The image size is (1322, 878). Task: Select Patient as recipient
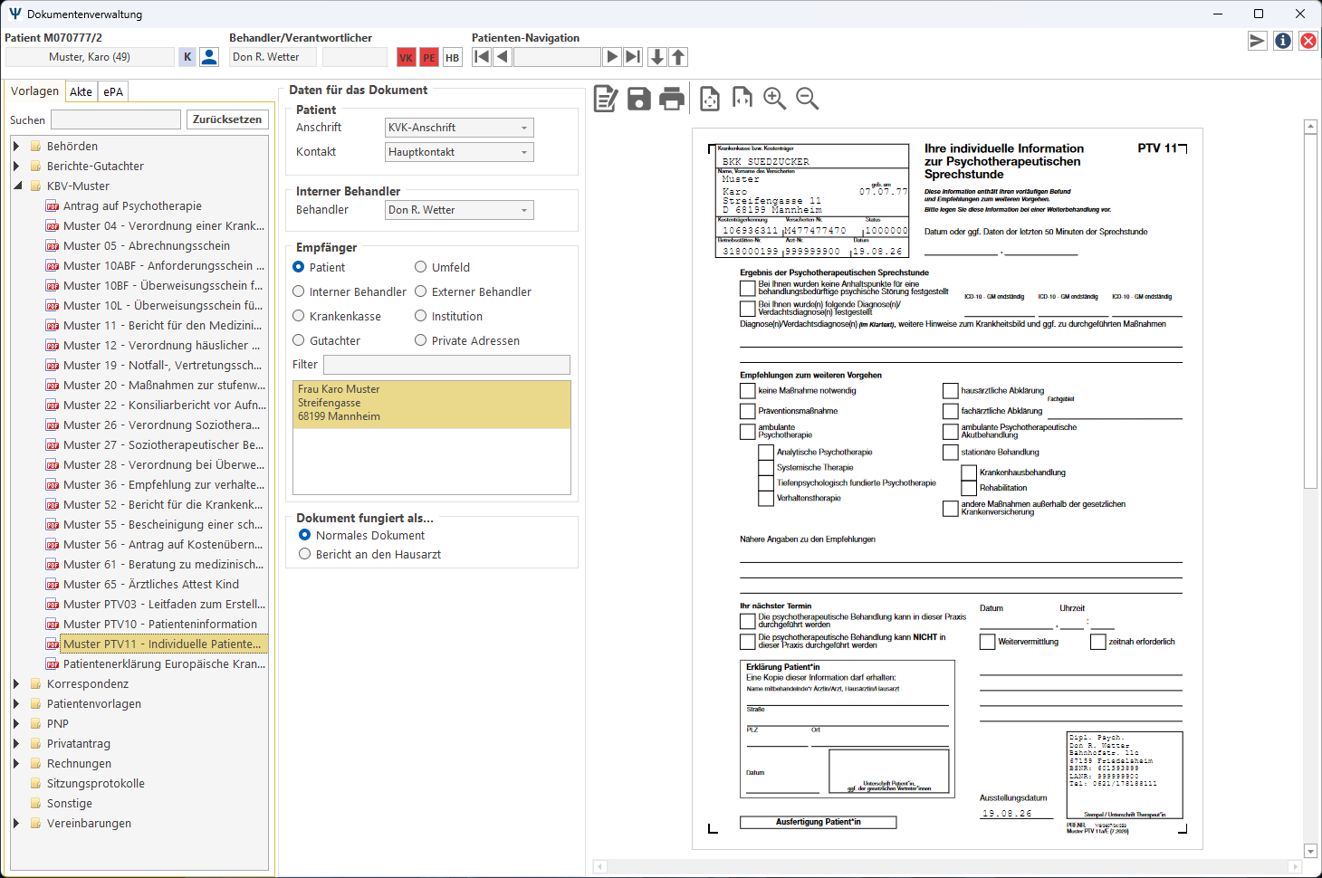click(x=319, y=267)
